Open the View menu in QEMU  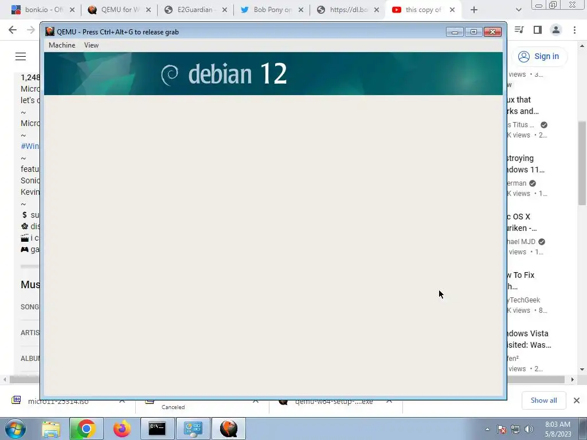[91, 45]
